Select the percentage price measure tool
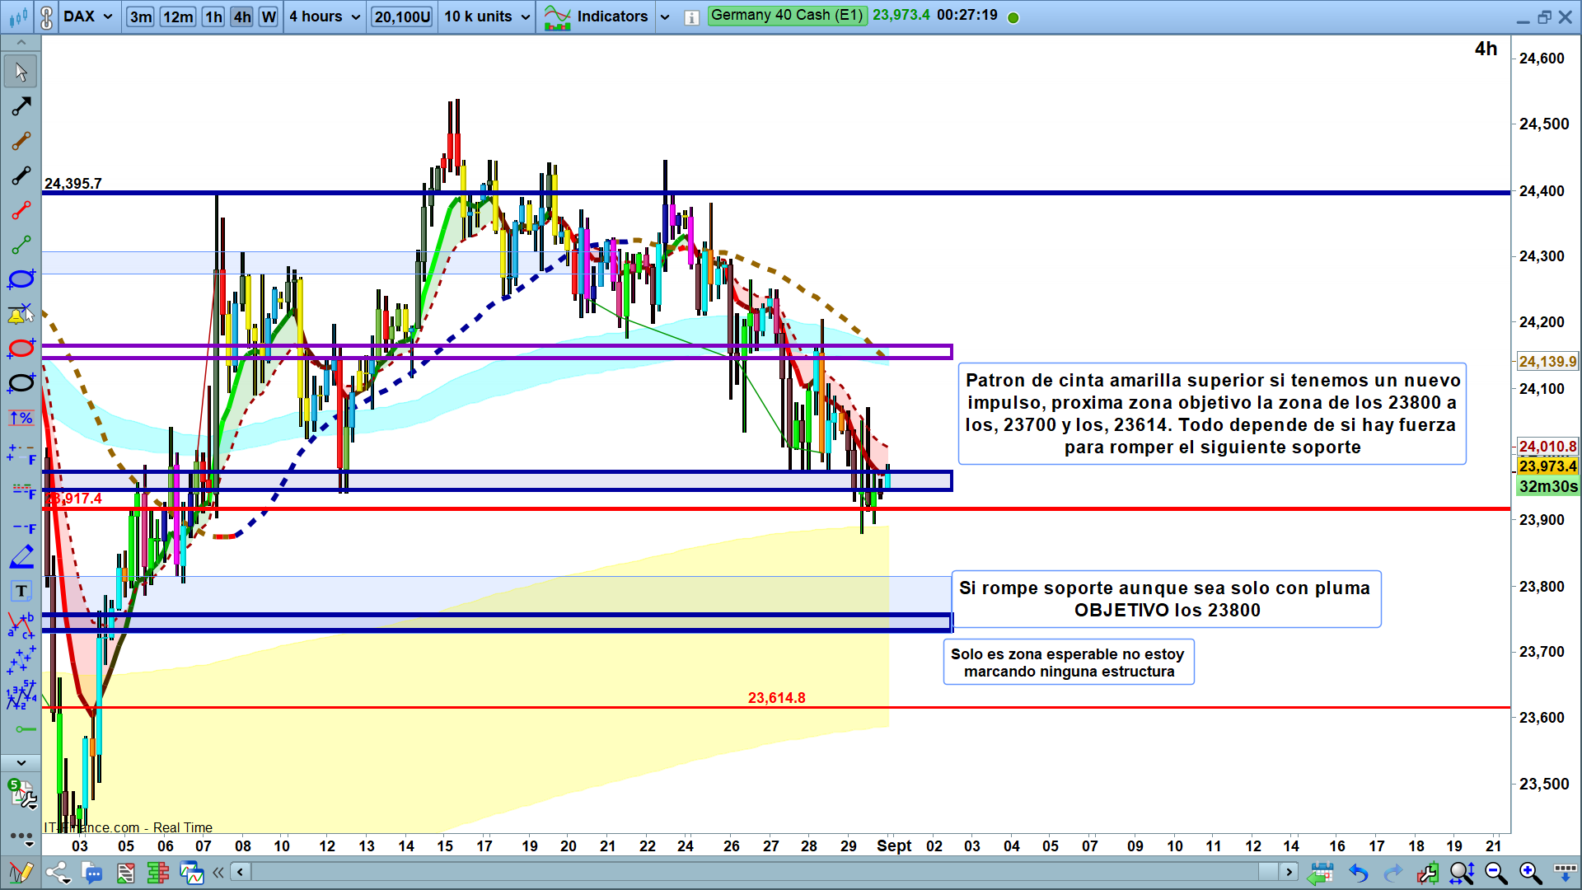The height and width of the screenshot is (890, 1582). (21, 418)
